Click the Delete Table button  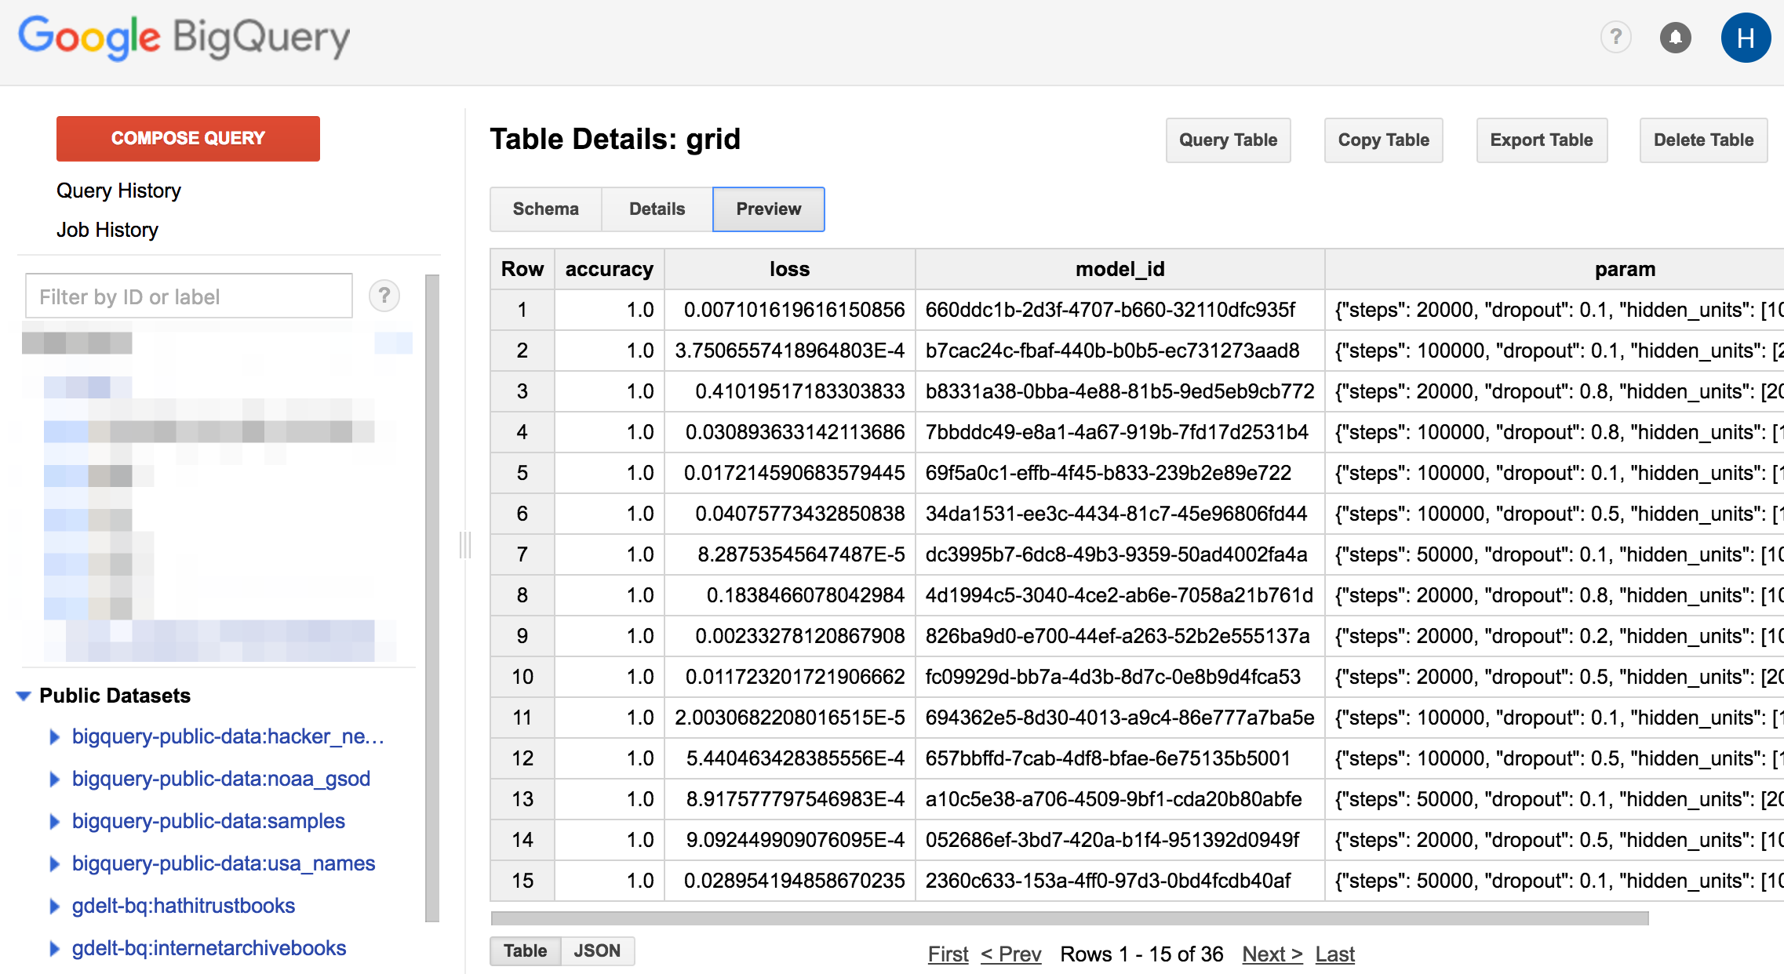pyautogui.click(x=1703, y=140)
